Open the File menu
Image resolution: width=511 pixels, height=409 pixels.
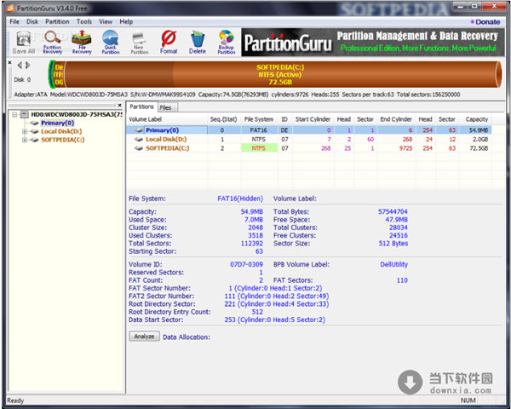tap(14, 22)
